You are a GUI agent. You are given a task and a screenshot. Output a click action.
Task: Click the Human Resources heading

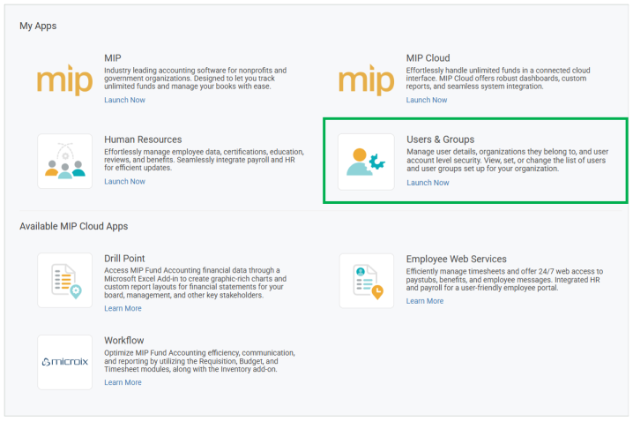143,139
